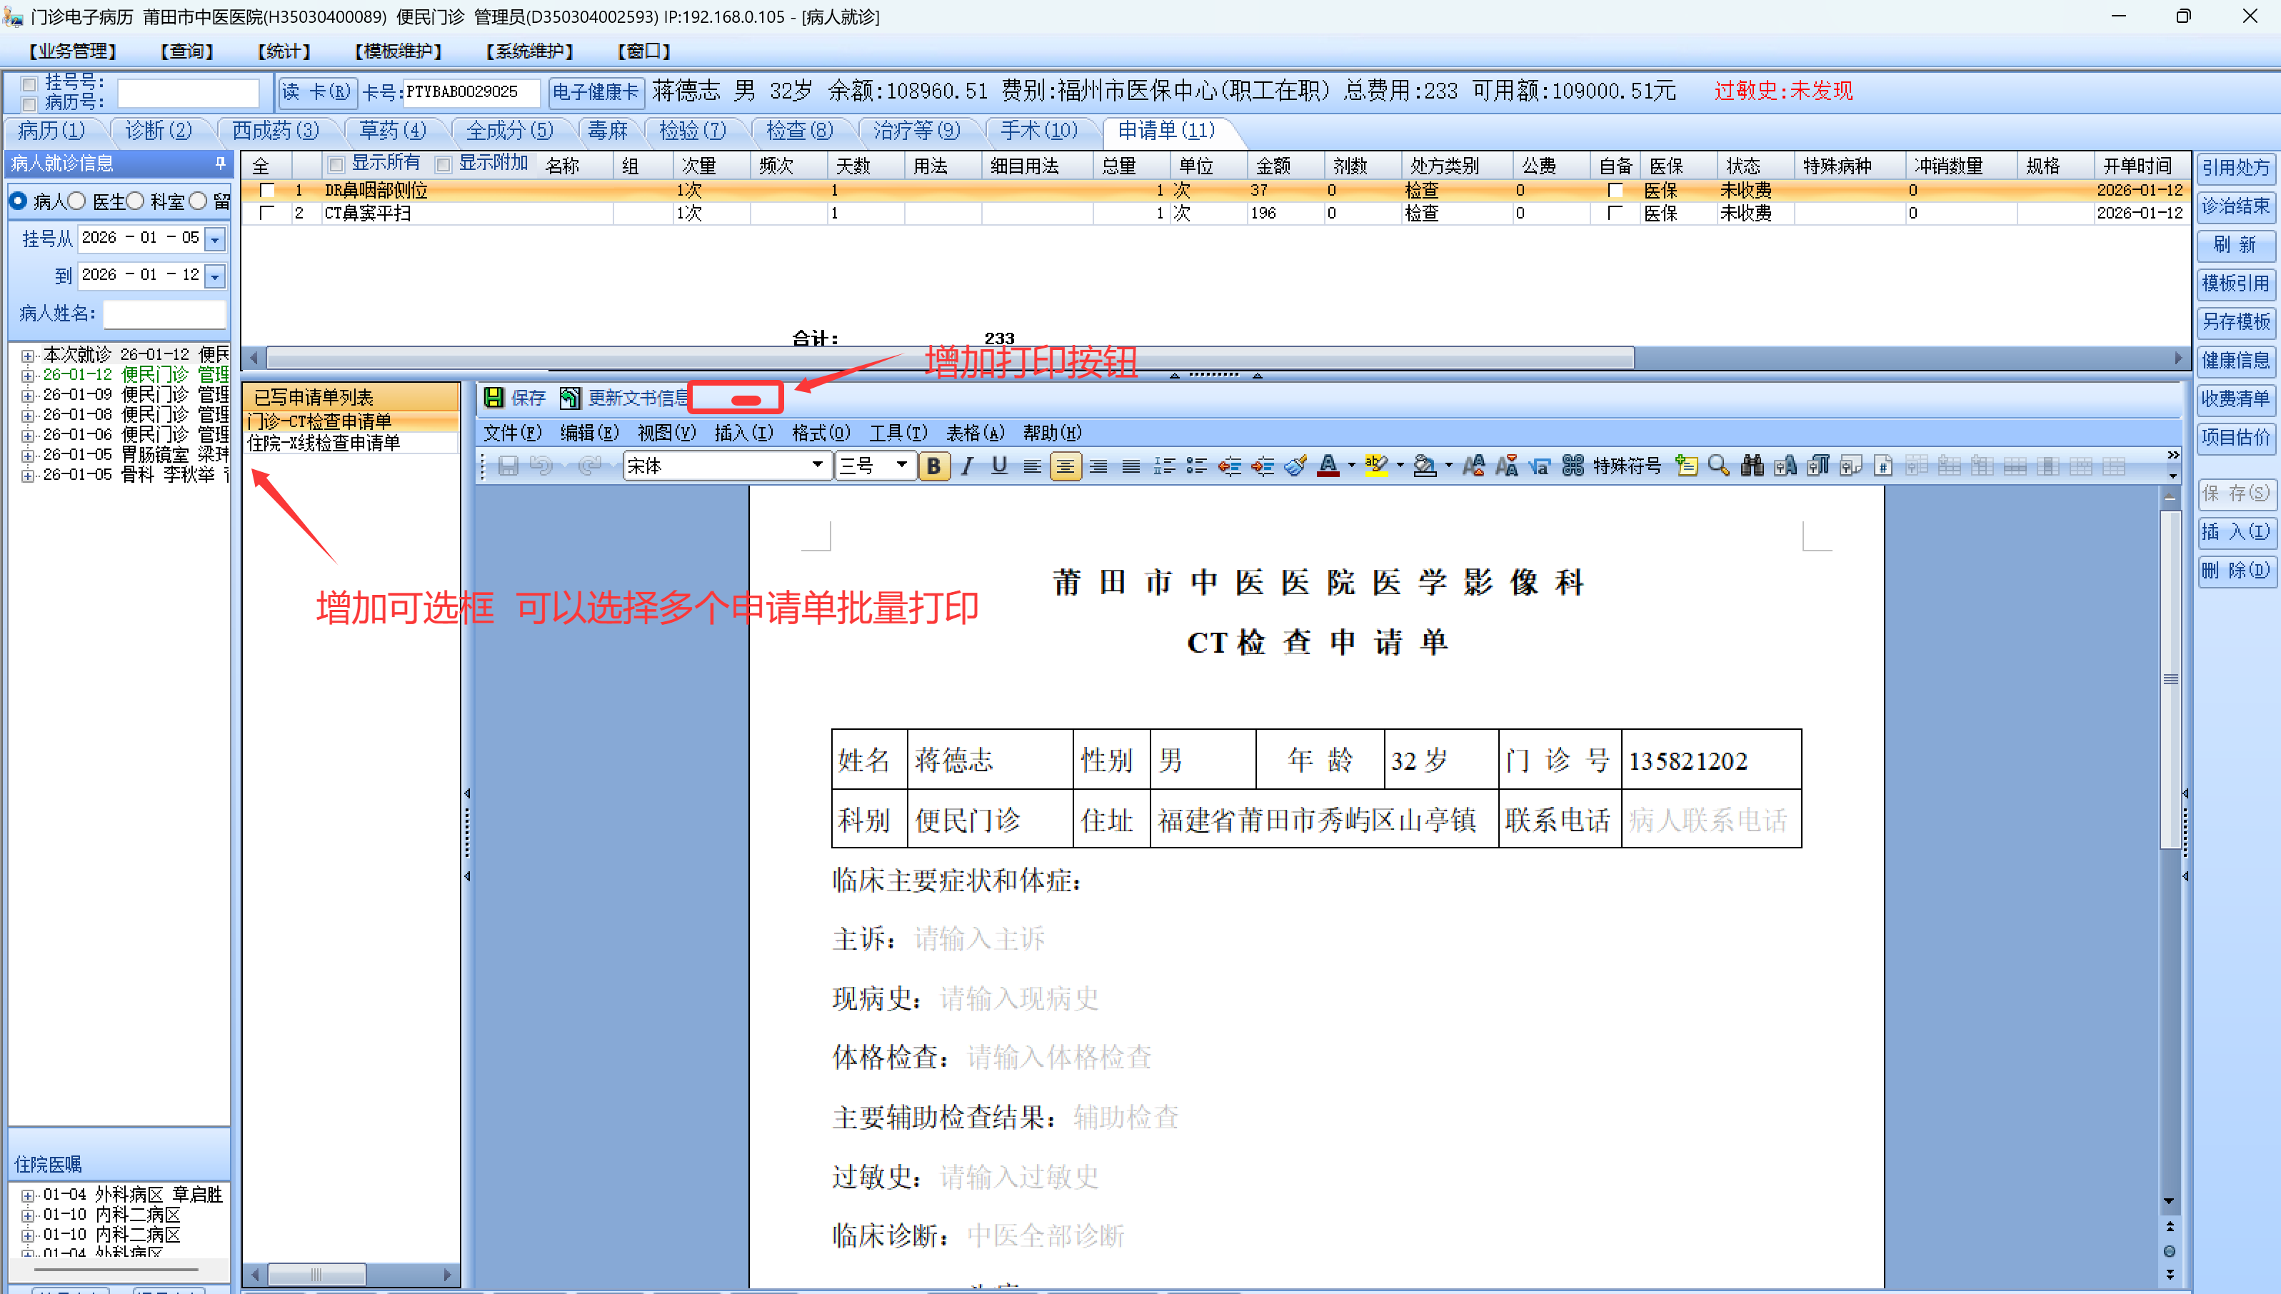This screenshot has height=1294, width=2281.
Task: Check the 显示附加 checkbox
Action: click(443, 164)
